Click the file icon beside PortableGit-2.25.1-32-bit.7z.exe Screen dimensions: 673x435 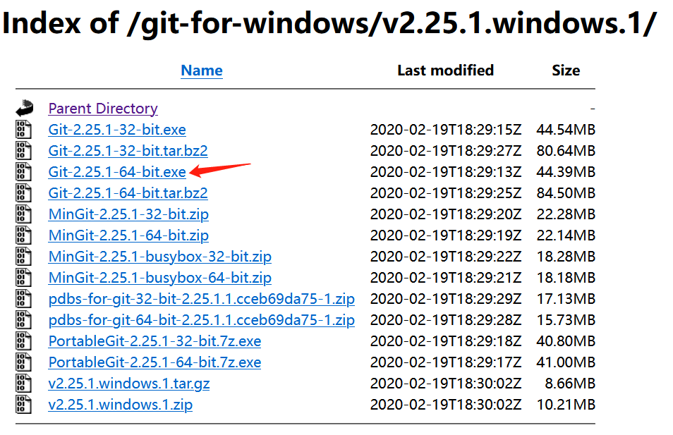tap(23, 341)
